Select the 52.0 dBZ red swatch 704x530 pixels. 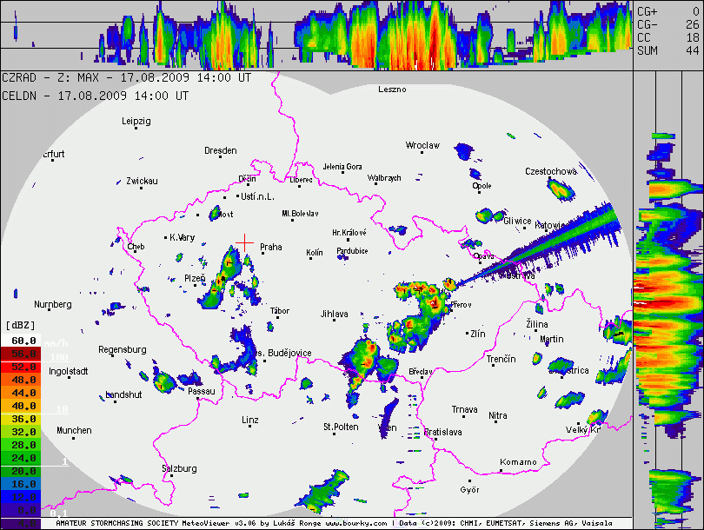(x=23, y=368)
